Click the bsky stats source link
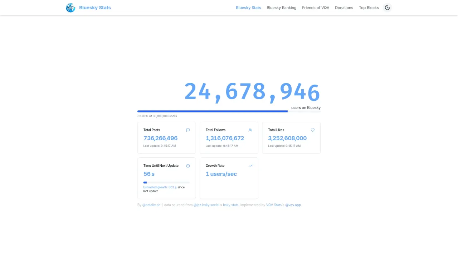The image size is (458, 257). tap(231, 205)
